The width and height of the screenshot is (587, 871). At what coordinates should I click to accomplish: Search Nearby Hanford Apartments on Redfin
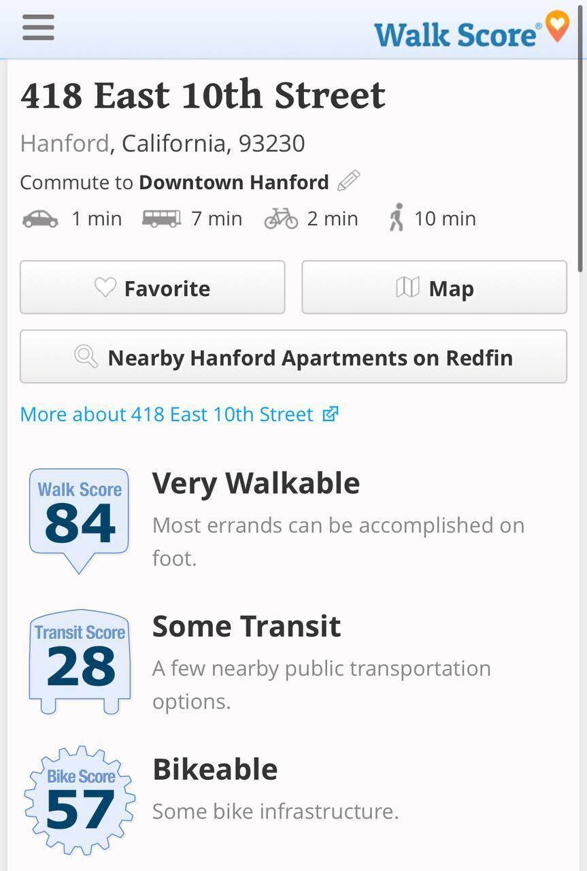pyautogui.click(x=293, y=357)
